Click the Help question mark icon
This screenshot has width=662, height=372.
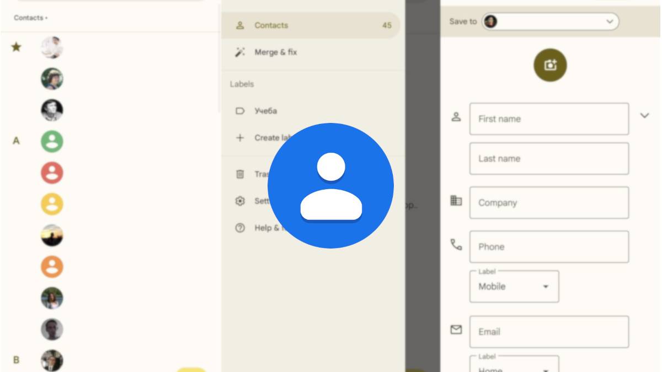click(240, 228)
